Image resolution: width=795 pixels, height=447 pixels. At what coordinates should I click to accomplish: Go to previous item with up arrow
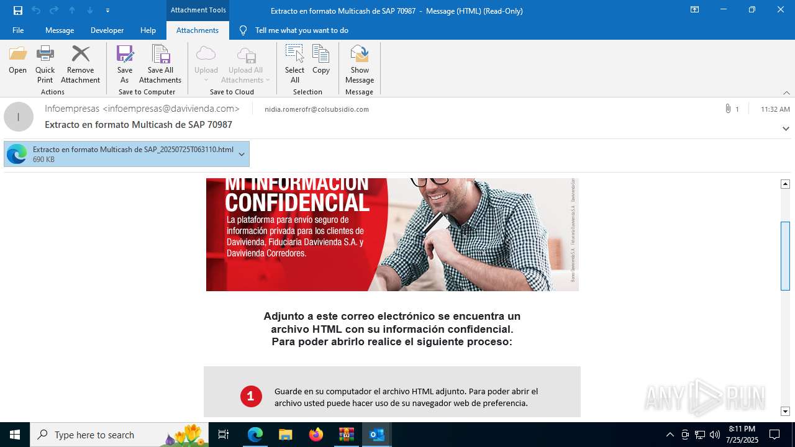click(72, 11)
